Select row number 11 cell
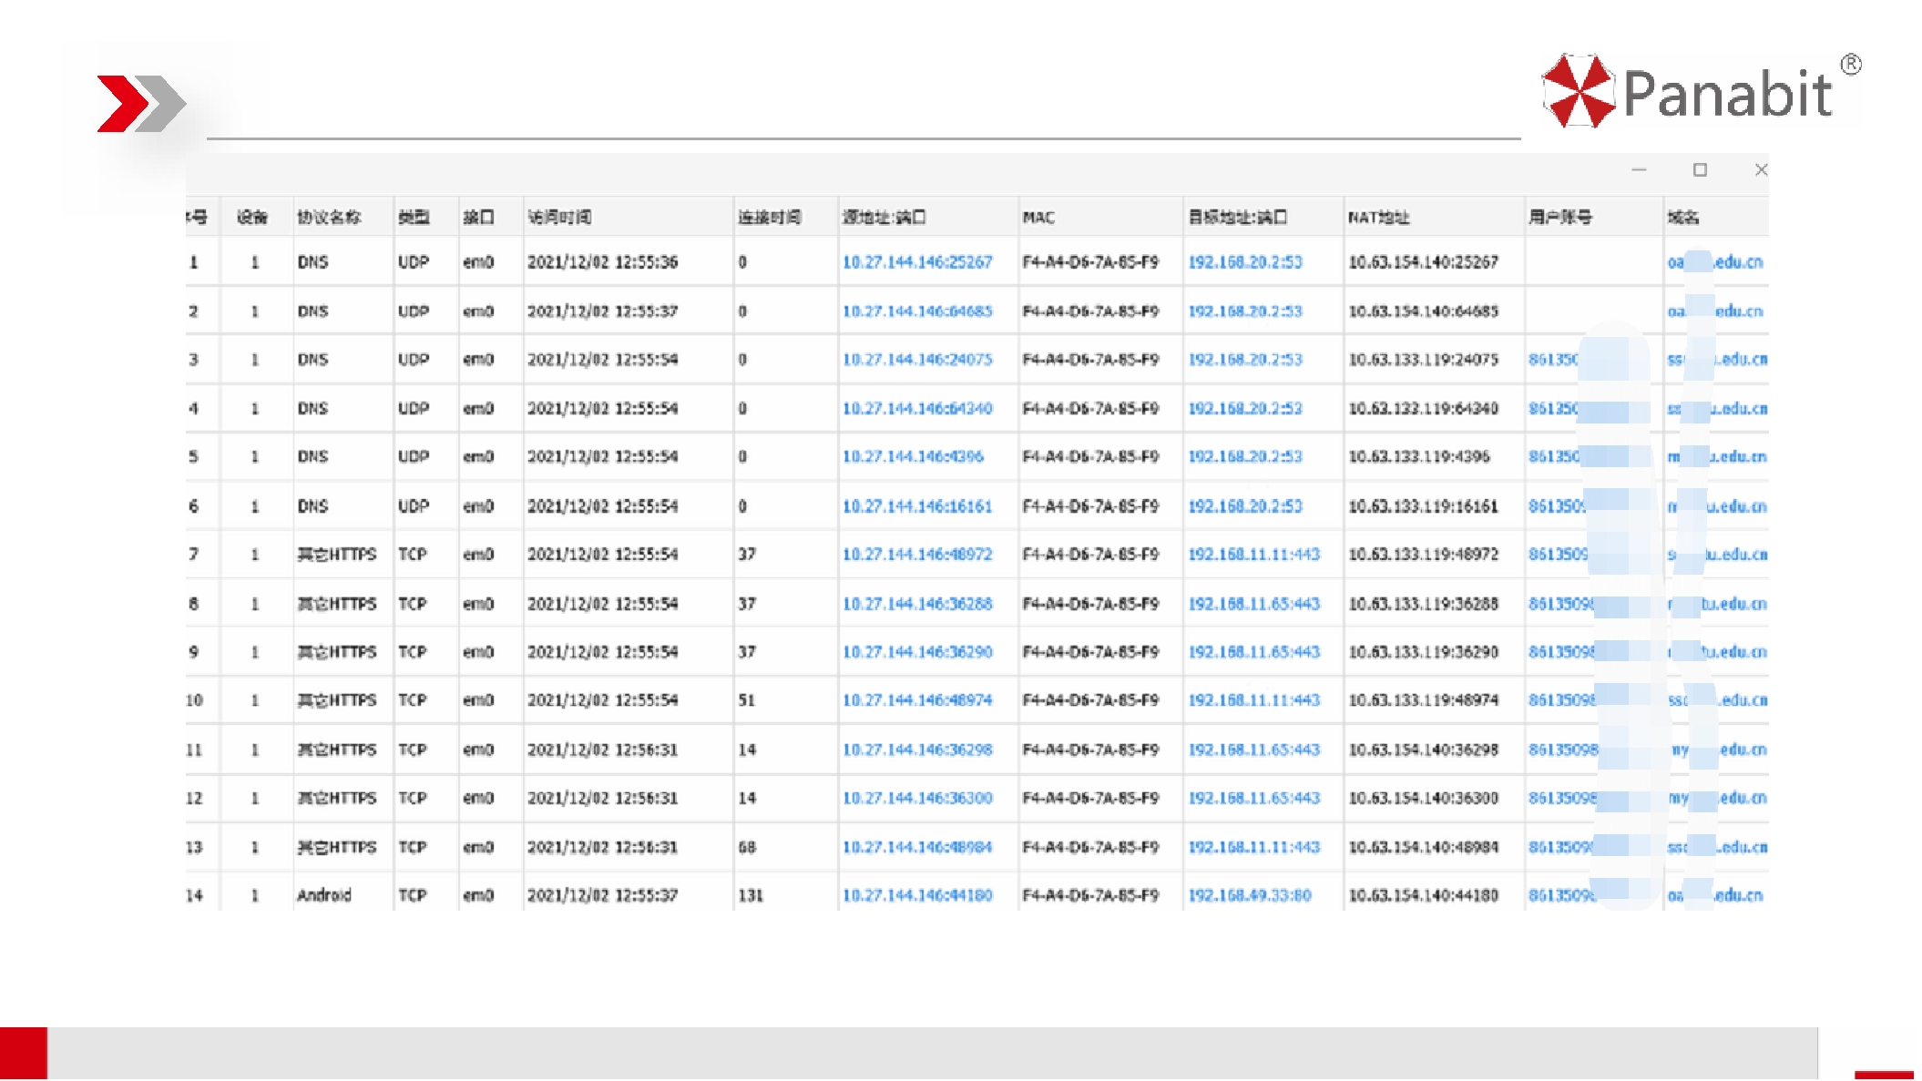The image size is (1922, 1081). pos(194,750)
